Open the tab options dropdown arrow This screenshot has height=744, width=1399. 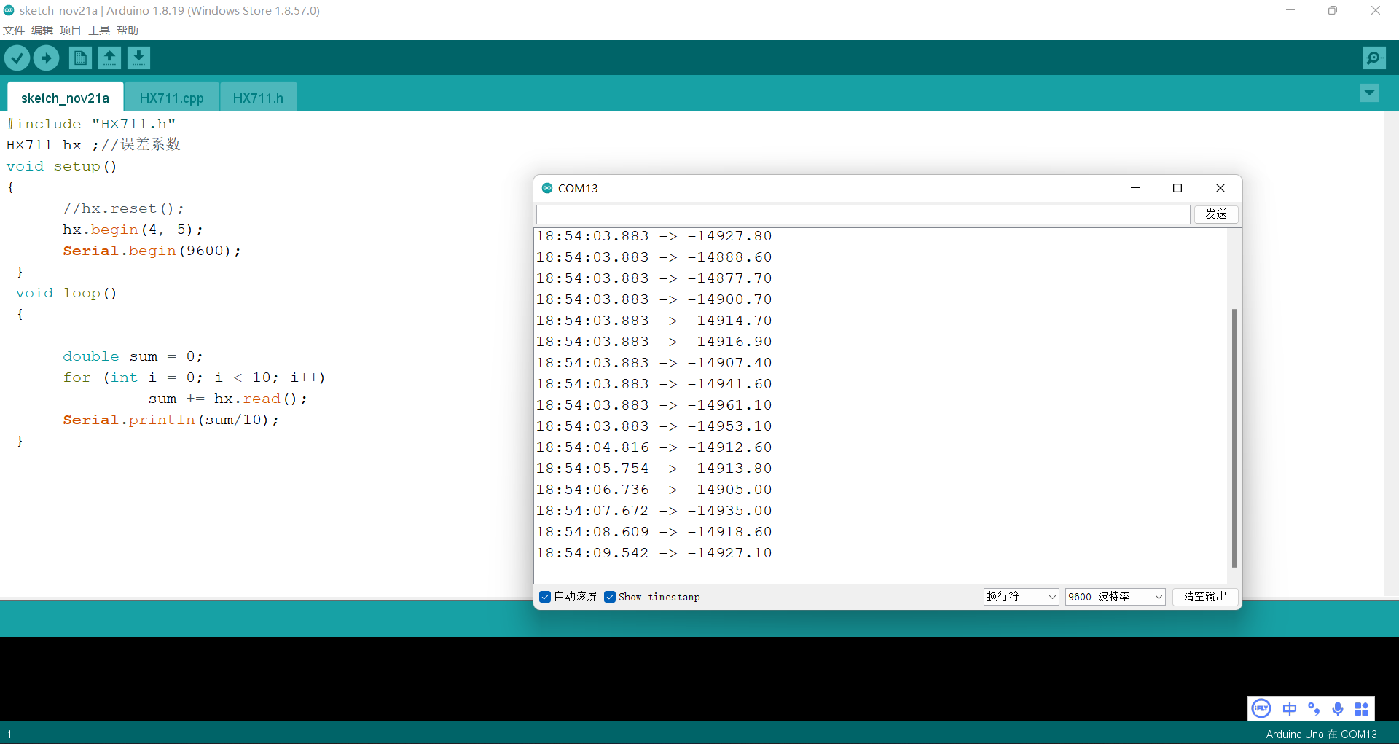tap(1369, 93)
